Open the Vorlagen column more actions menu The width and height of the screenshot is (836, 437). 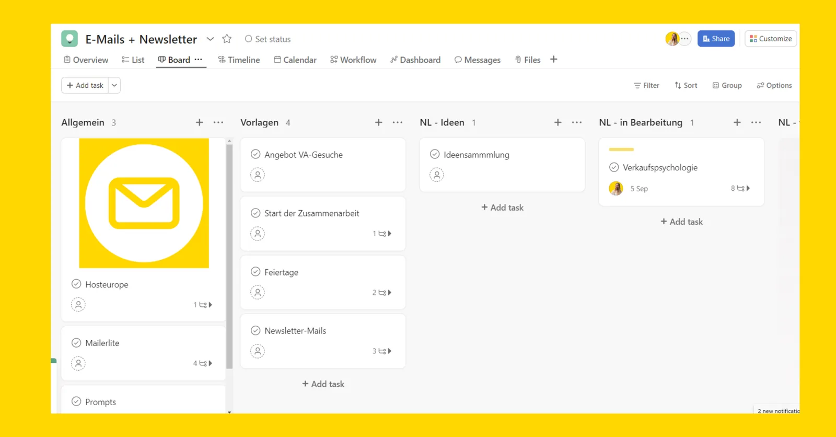click(x=398, y=122)
